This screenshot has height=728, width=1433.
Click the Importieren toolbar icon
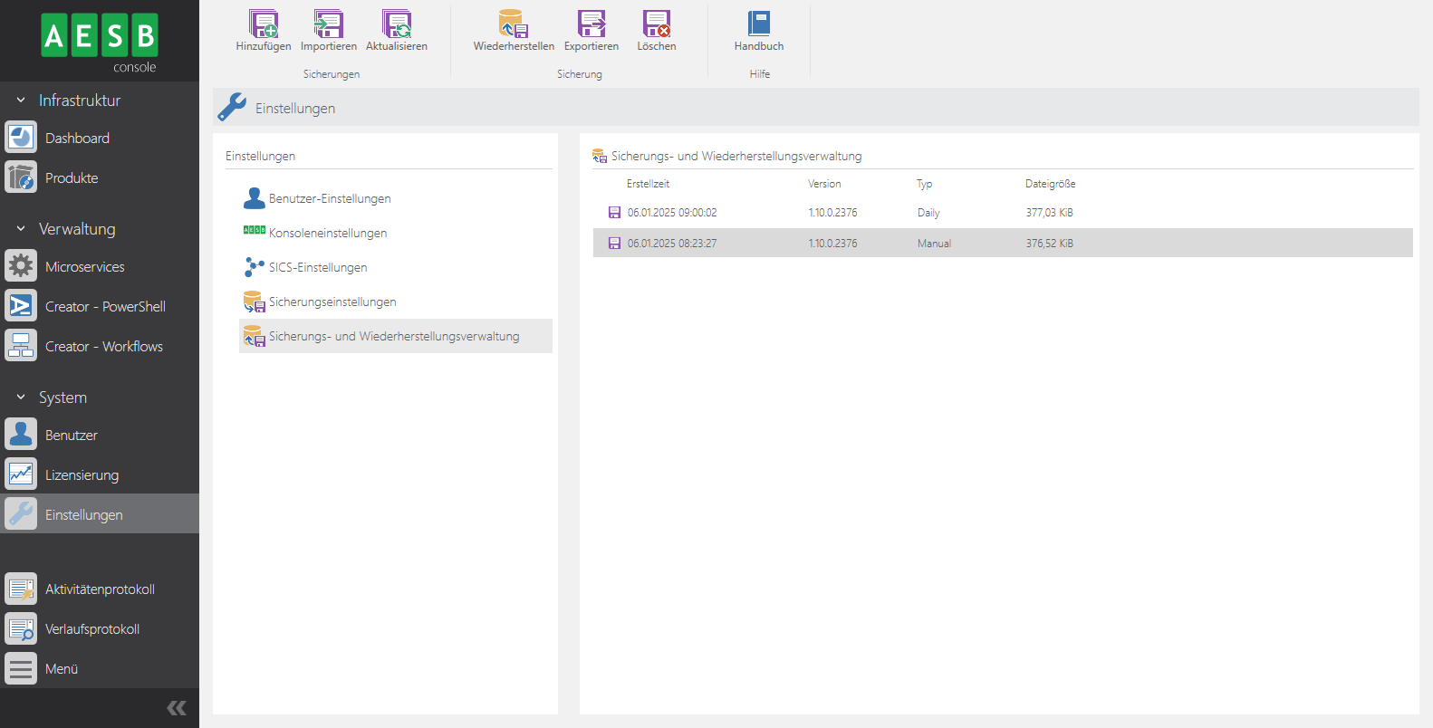(x=328, y=24)
